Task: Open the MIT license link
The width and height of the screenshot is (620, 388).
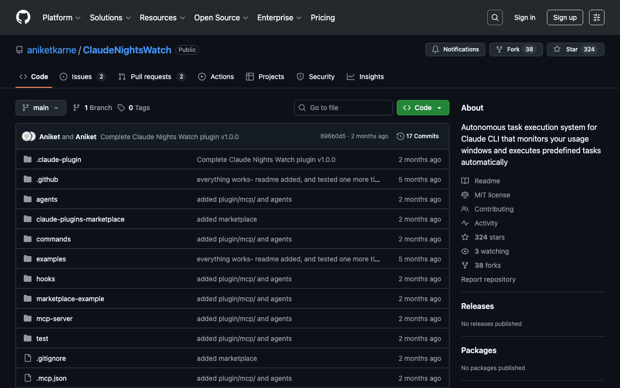Action: pos(492,195)
